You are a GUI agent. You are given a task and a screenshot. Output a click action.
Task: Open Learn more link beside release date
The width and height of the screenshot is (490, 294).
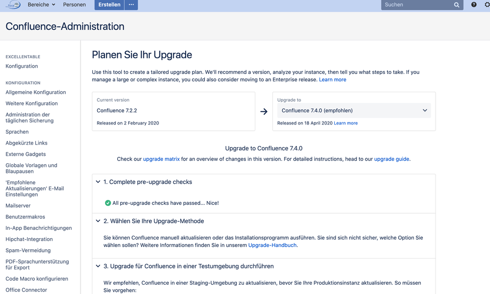(x=346, y=123)
